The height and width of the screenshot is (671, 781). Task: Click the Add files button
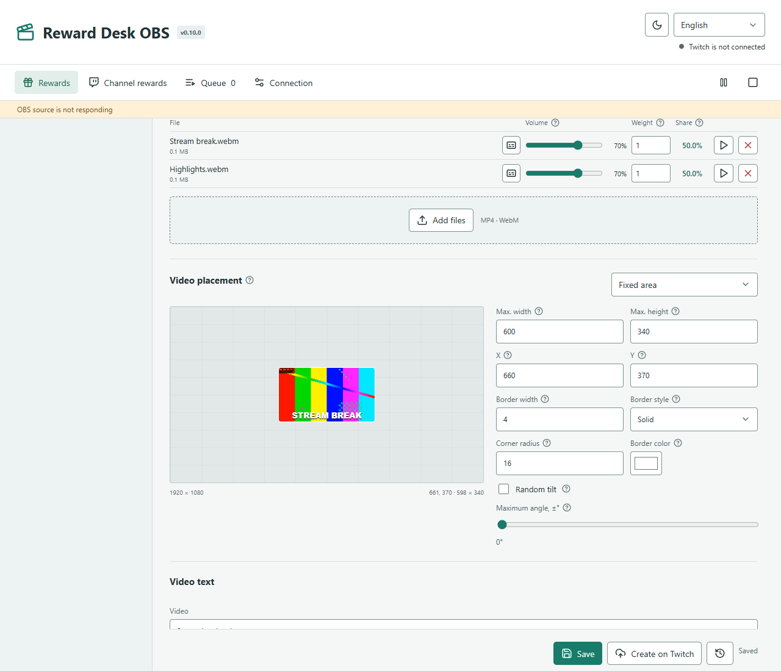(x=441, y=220)
